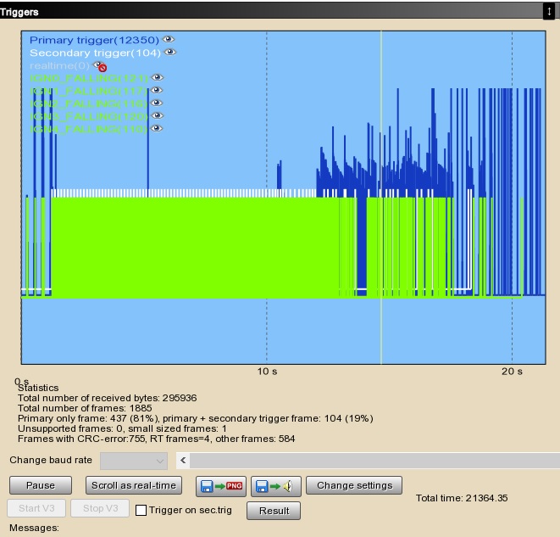Image resolution: width=560 pixels, height=537 pixels.
Task: Enable Trigger on sec.trig checkbox
Action: [x=141, y=511]
